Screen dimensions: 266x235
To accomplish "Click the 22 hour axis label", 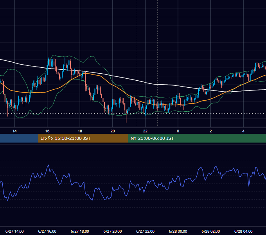I will pos(145,131).
